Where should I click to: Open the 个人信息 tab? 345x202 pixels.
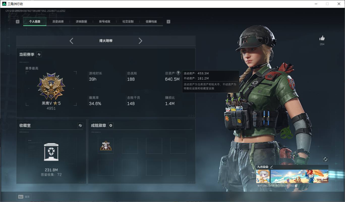[x=35, y=22]
